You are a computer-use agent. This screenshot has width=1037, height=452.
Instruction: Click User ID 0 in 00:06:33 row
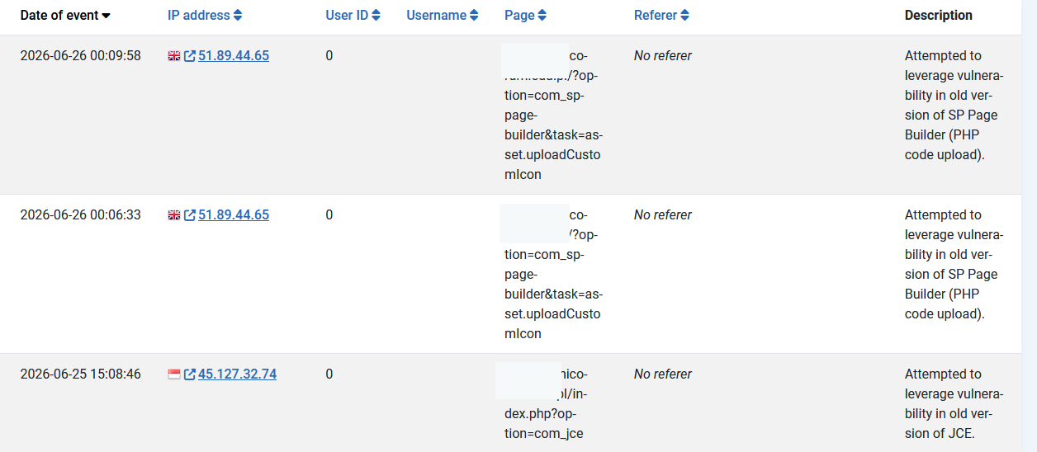pos(329,214)
